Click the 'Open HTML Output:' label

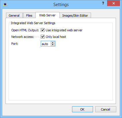tap(25, 30)
